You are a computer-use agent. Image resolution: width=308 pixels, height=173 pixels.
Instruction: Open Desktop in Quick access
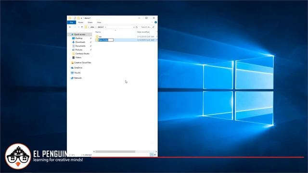point(79,38)
